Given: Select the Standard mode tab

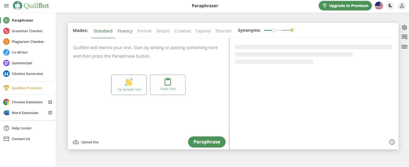Looking at the screenshot, I should click(103, 31).
